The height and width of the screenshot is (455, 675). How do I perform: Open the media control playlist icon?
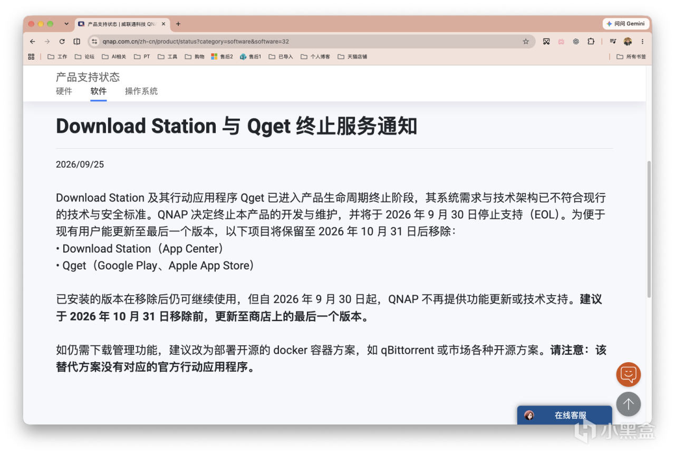(613, 42)
